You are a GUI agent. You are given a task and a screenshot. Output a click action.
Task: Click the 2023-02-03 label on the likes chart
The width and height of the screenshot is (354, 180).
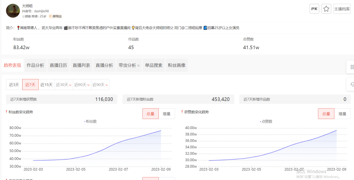(x=209, y=169)
